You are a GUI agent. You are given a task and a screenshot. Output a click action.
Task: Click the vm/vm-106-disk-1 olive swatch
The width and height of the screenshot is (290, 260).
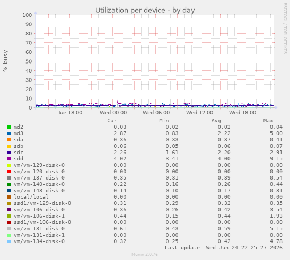coord(9,216)
